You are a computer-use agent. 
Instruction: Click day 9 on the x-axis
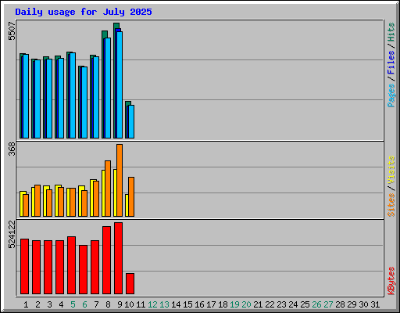120,304
